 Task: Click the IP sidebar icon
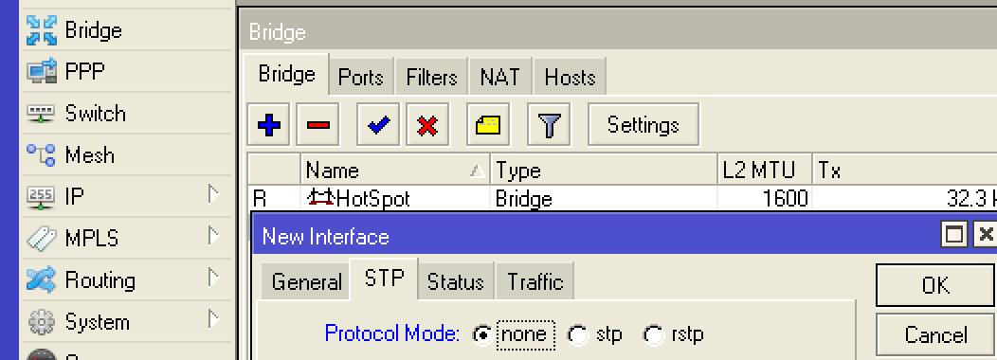click(x=42, y=197)
